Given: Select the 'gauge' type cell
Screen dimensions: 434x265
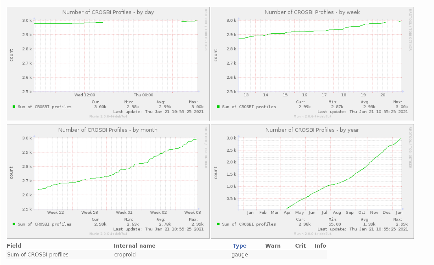Looking at the screenshot, I should tap(239, 255).
